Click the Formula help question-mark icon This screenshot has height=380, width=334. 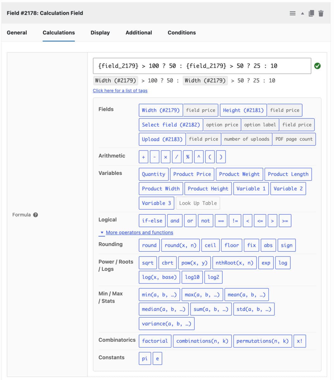[x=35, y=215]
